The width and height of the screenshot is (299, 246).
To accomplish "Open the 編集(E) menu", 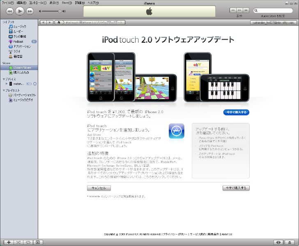I will point(21,3).
